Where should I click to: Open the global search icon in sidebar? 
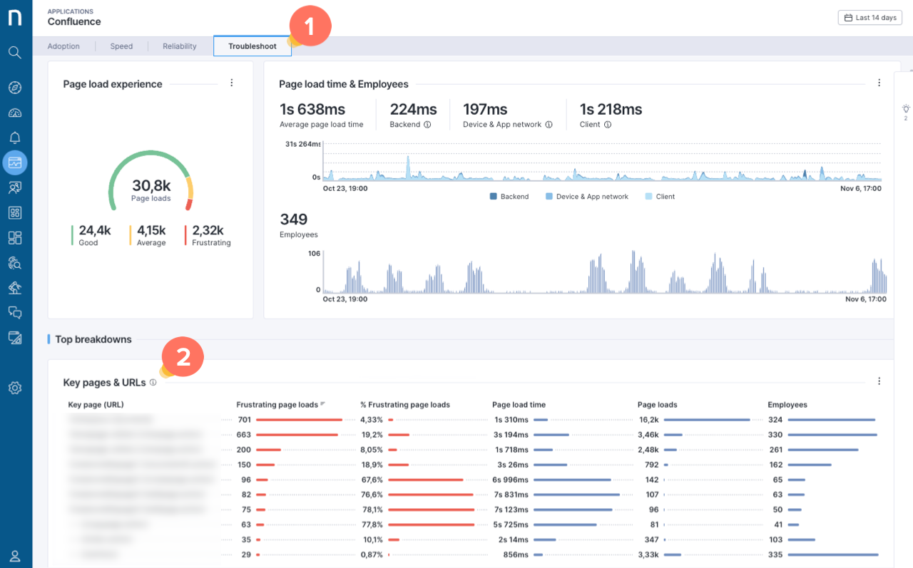click(15, 52)
